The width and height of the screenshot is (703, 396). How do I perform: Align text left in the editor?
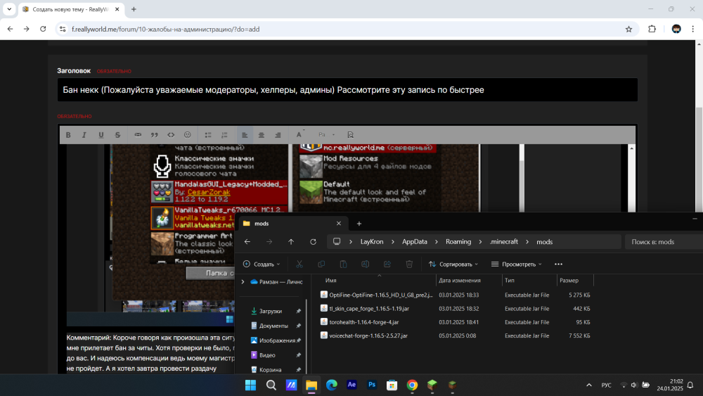click(x=245, y=135)
